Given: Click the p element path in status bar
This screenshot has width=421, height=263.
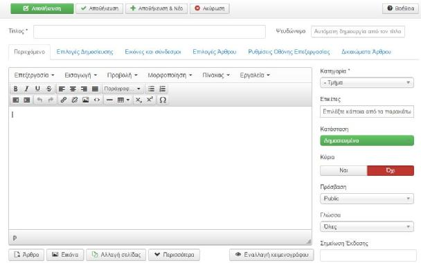Looking at the screenshot, I should [x=15, y=237].
